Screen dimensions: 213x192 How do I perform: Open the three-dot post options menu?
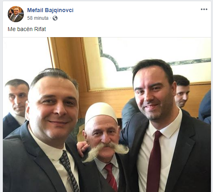(204, 9)
